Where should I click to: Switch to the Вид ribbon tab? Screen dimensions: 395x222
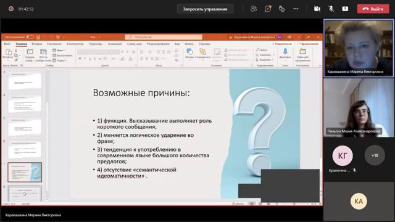point(177,44)
